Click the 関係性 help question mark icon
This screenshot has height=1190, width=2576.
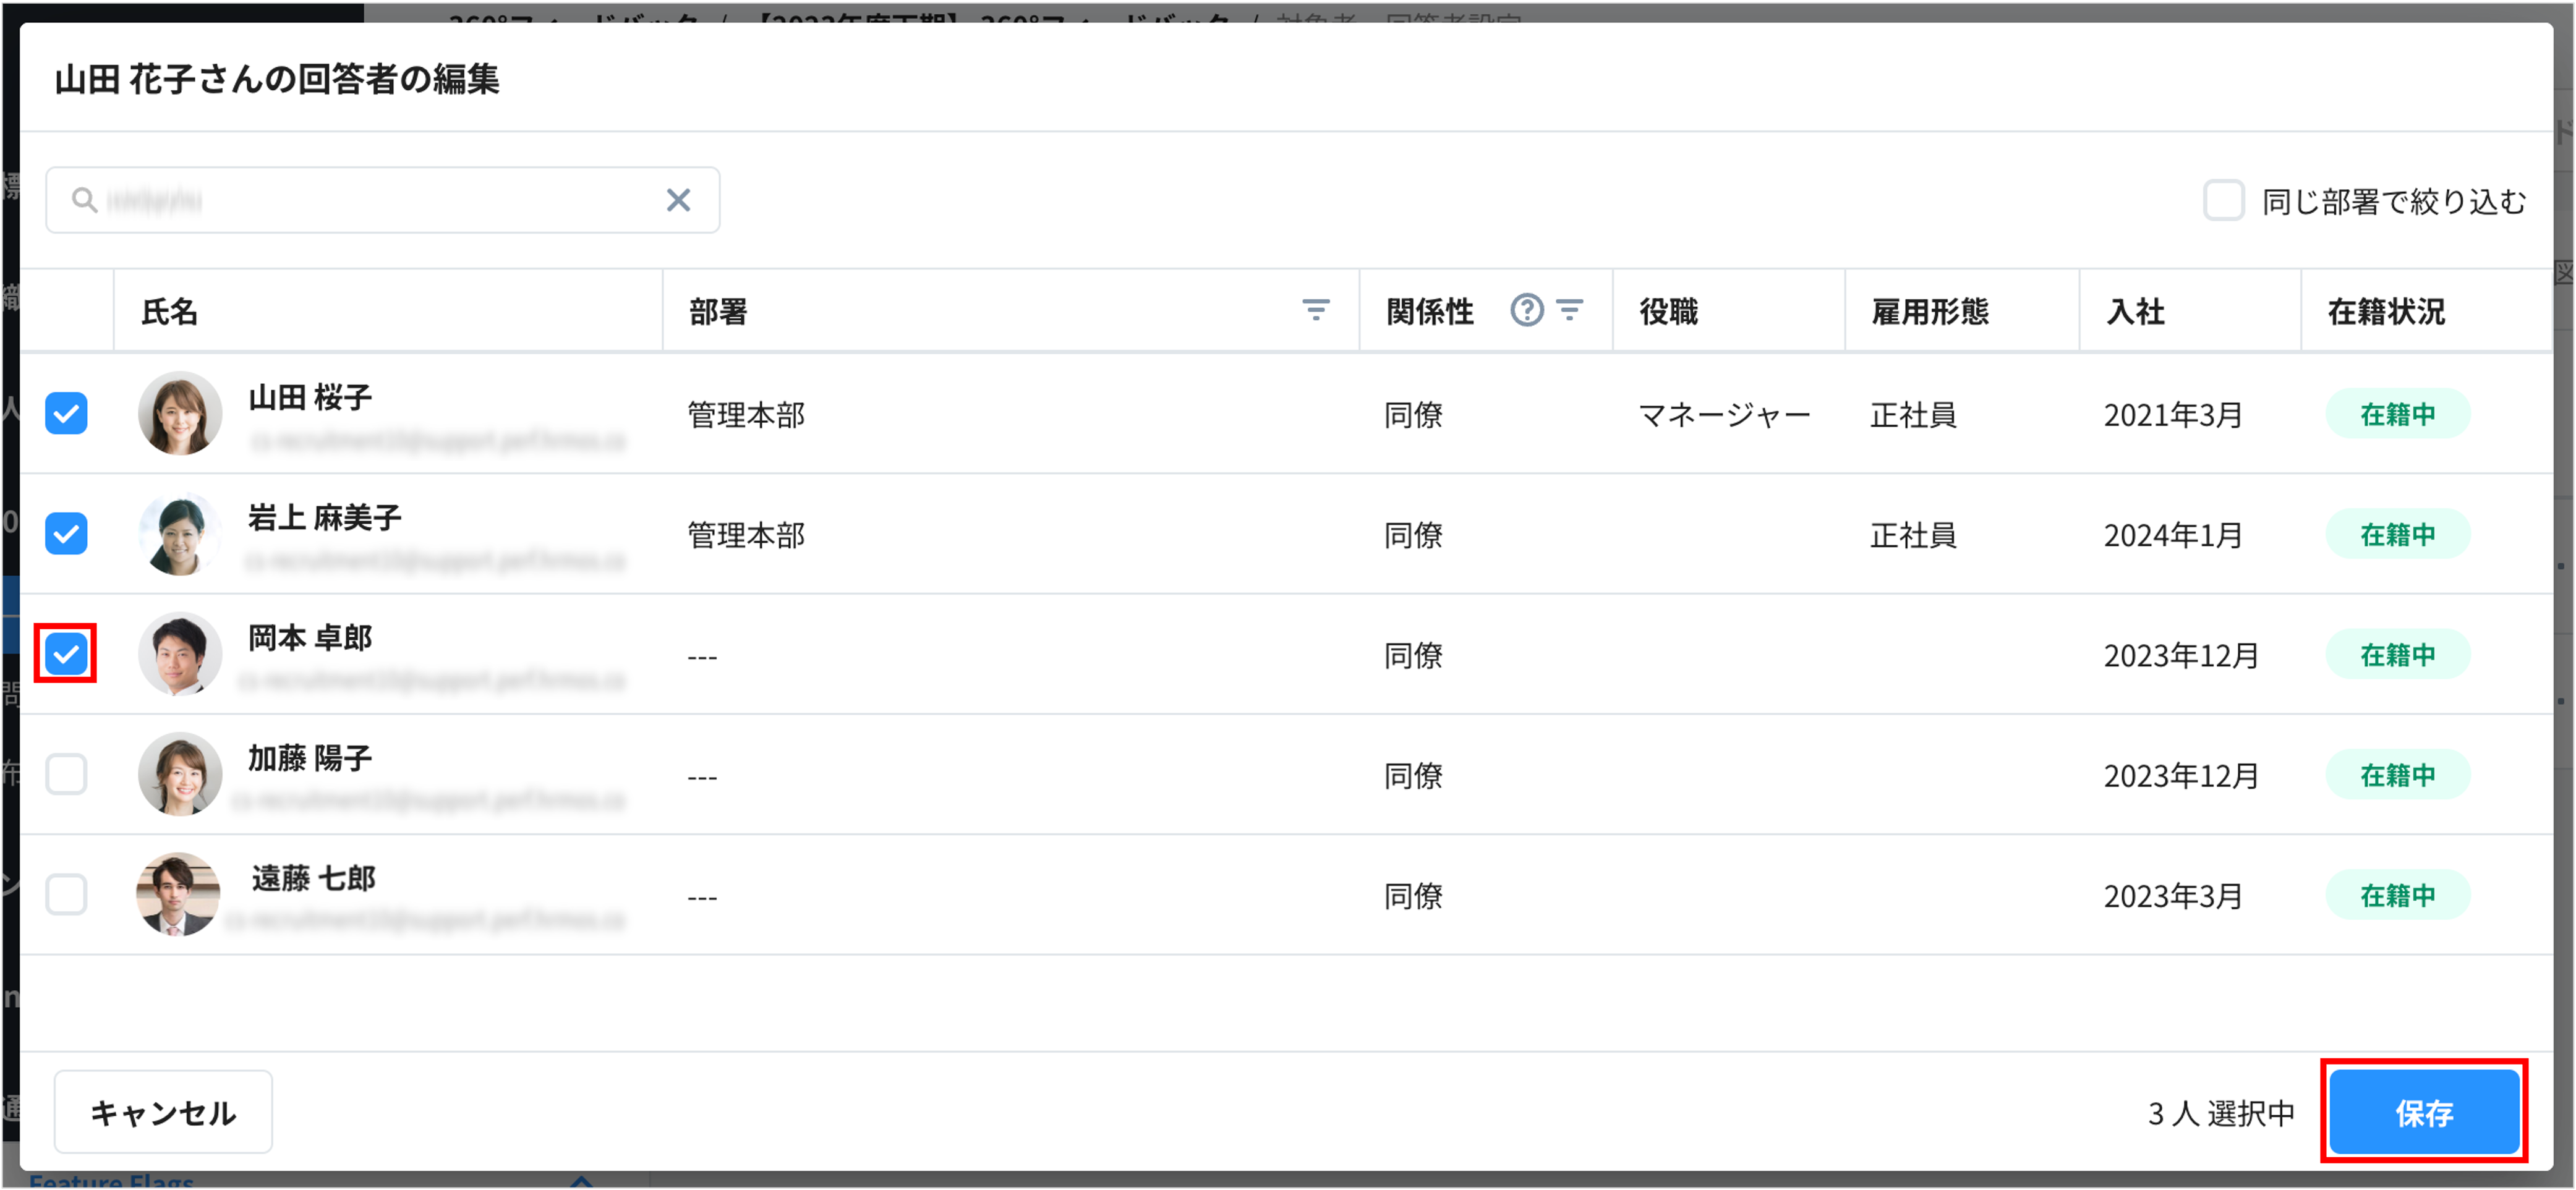[1526, 311]
